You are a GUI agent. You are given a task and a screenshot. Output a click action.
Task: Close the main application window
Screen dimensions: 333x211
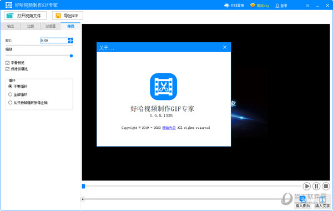(x=327, y=6)
